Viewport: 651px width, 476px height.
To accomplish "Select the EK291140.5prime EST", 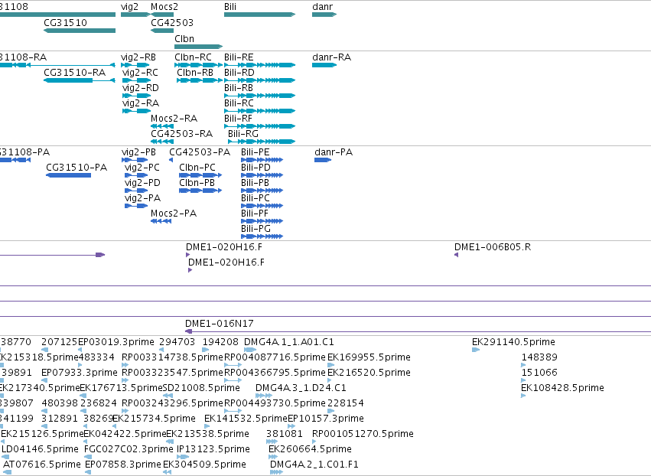I will pos(476,350).
